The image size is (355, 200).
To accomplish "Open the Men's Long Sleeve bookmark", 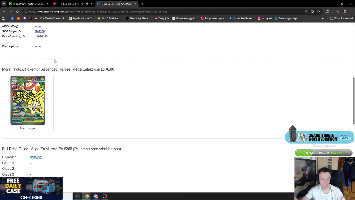I will click(x=138, y=19).
